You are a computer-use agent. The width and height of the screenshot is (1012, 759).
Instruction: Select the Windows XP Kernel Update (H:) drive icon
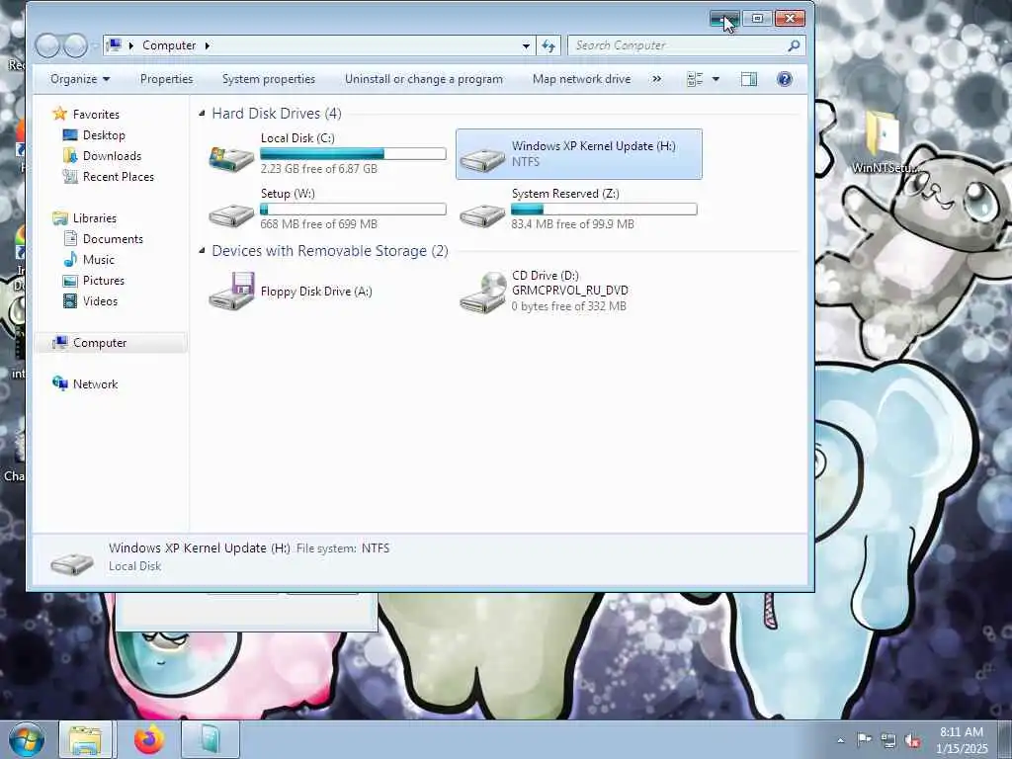(482, 159)
